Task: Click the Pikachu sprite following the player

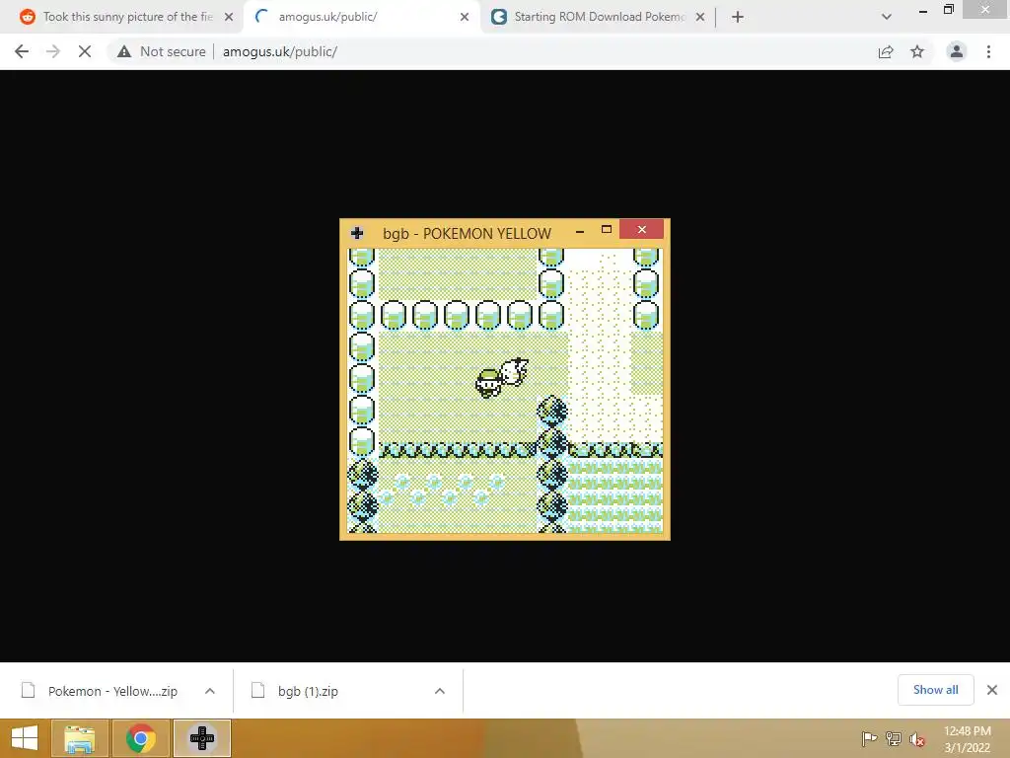Action: point(515,372)
